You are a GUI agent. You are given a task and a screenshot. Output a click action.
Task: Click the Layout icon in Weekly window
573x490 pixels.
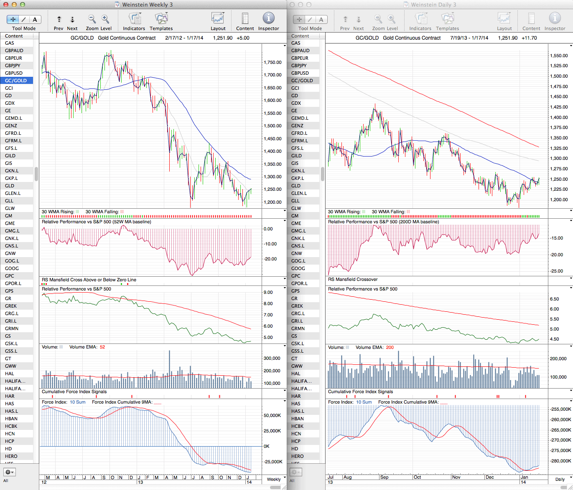218,19
